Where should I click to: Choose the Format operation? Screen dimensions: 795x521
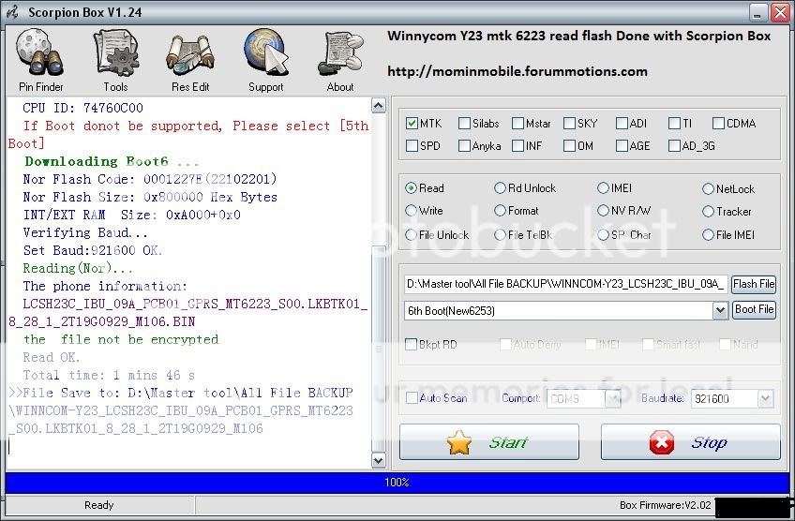(x=500, y=210)
